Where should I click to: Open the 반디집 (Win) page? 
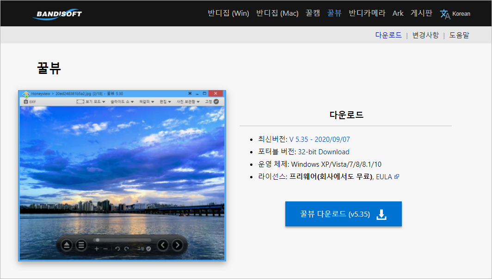click(x=228, y=13)
